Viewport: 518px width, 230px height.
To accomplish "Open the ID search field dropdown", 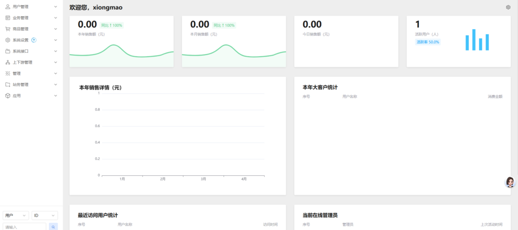I will (45, 215).
